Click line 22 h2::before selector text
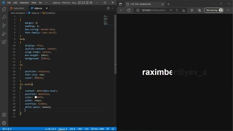This screenshot has width=233, height=131. coord(26,84)
